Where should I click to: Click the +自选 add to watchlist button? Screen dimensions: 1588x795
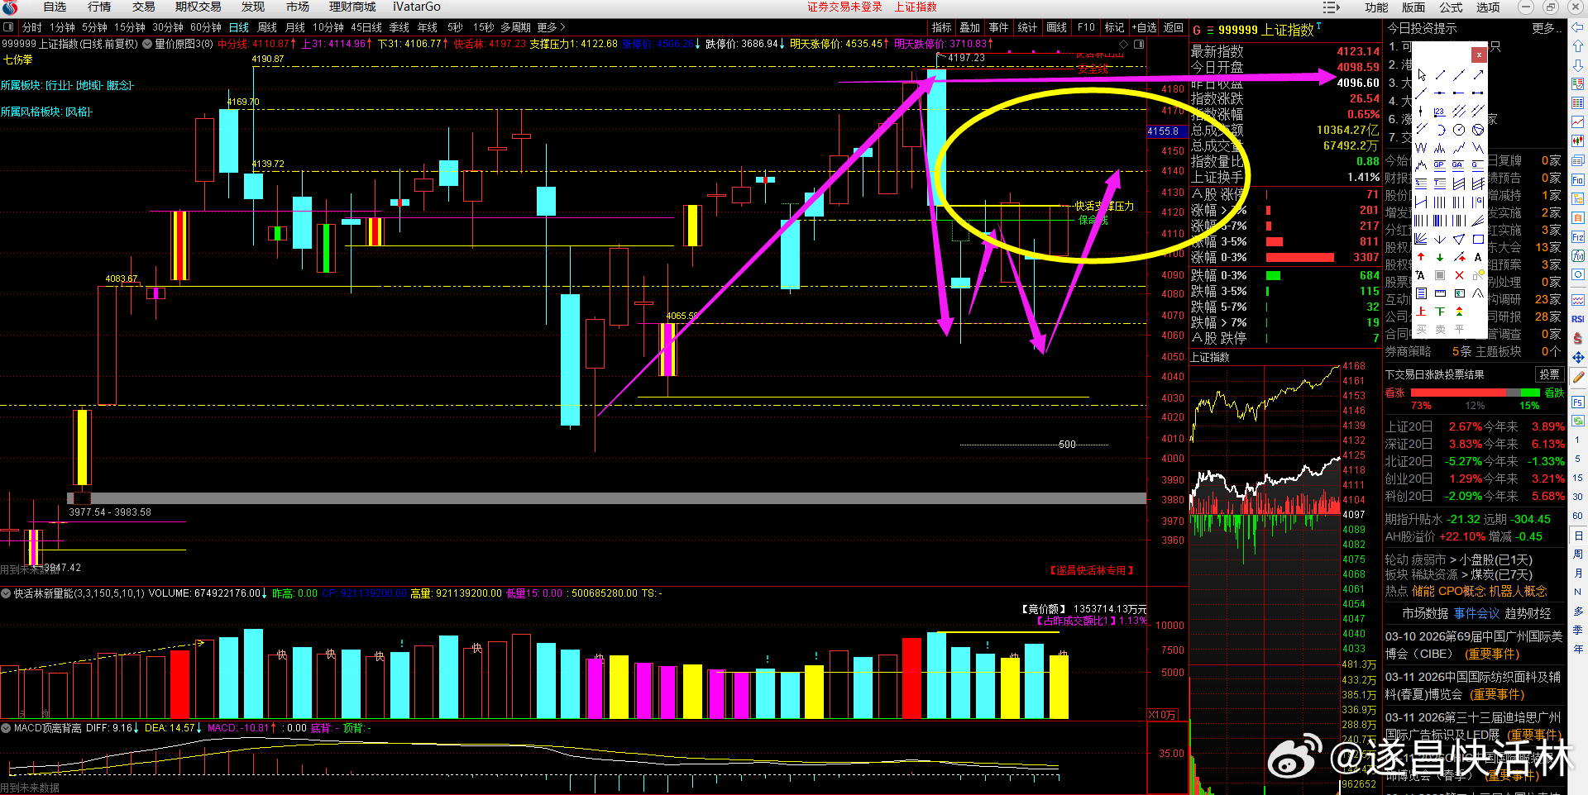click(1144, 27)
